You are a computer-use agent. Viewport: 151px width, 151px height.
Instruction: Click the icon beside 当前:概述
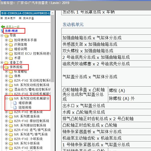2,31
